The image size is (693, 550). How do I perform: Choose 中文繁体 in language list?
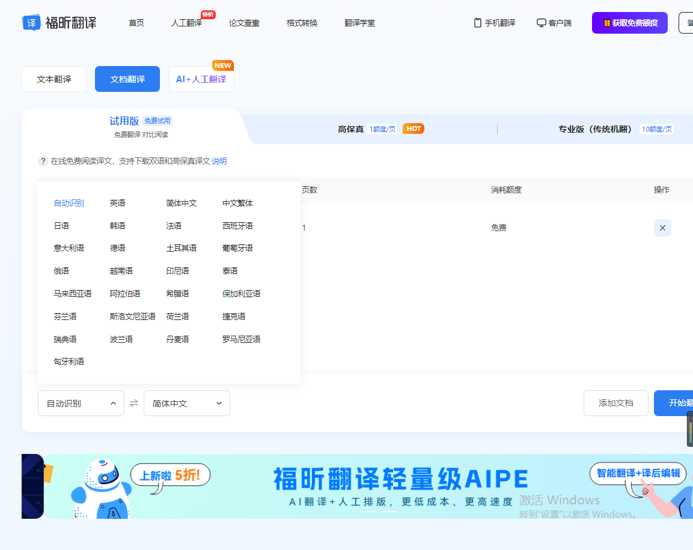[x=237, y=203]
